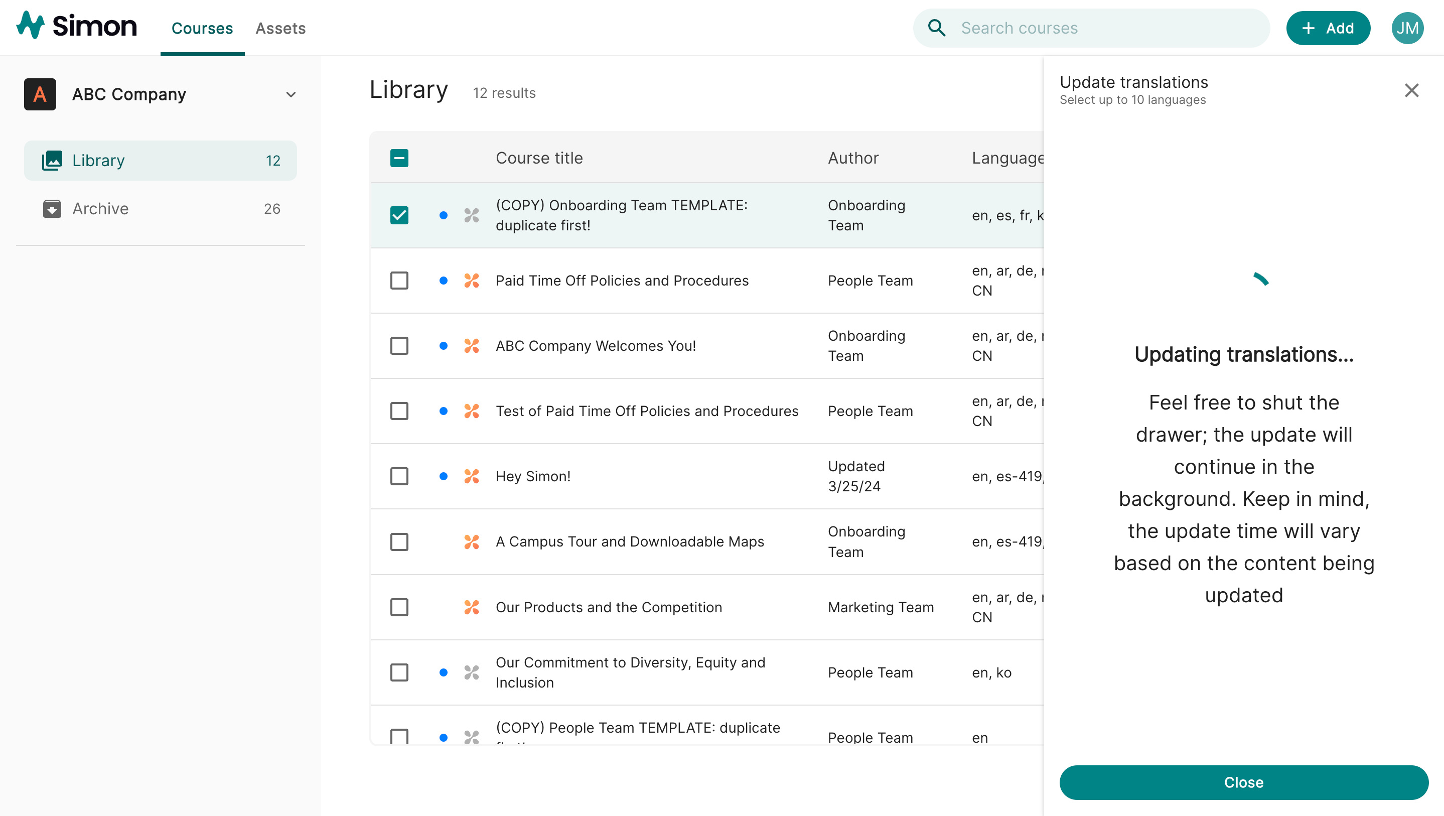Toggle the select-all header checkbox
1444x816 pixels.
pos(399,158)
